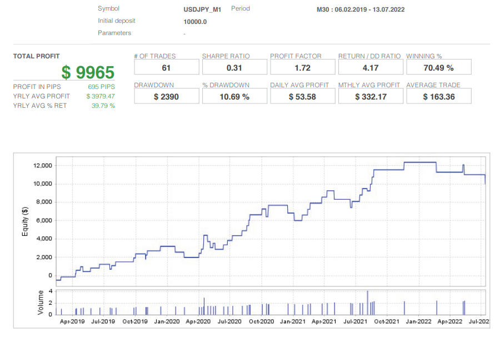The width and height of the screenshot is (500, 337).
Task: Click the # OF TRADES stat box
Action: tap(166, 67)
